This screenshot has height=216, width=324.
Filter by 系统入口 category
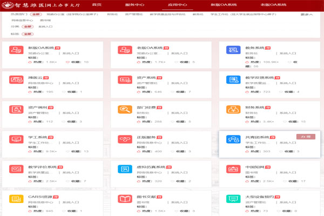coord(46,26)
